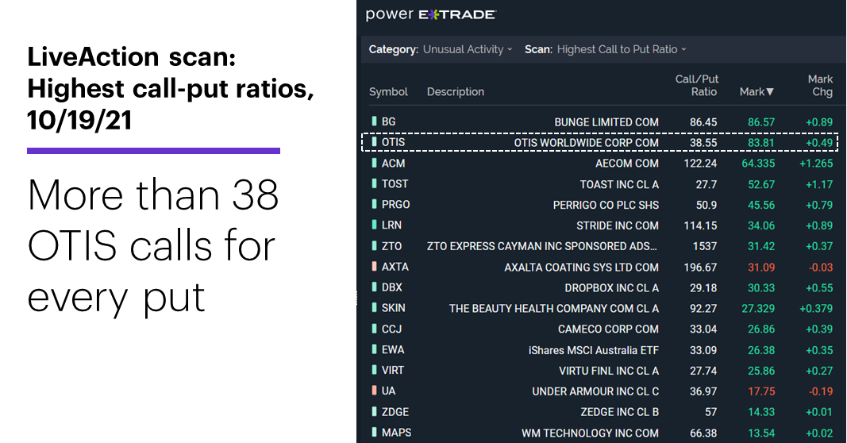Screen dimensions: 847x443
Task: Click AECOM COM description
Action: tap(626, 164)
